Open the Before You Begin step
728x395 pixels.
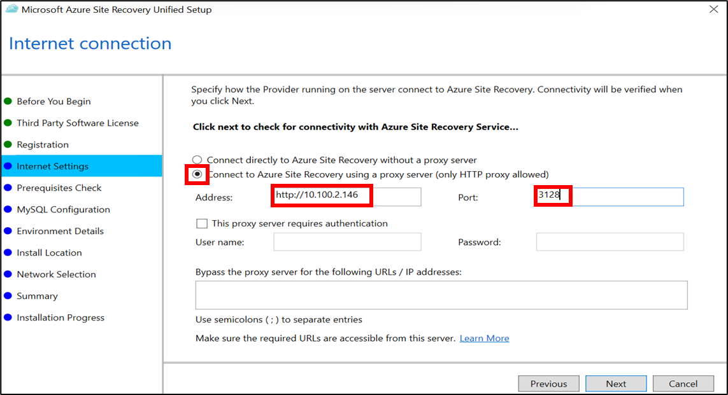[54, 102]
